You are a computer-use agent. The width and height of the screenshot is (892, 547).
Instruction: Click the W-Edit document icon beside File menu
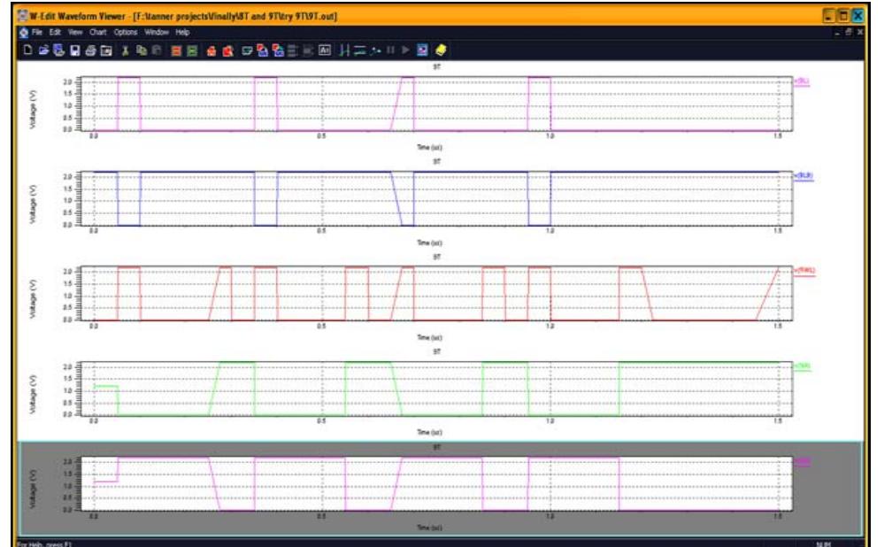[x=23, y=33]
